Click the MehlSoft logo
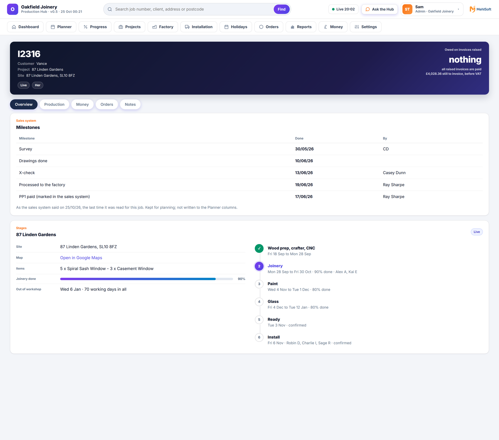Screen dimensions: 499x440 coord(481,9)
